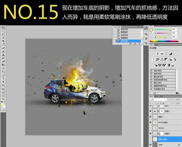Viewport: 182px width, 147px height.
Task: Hide the 背景 background layer
Action: click(151, 144)
